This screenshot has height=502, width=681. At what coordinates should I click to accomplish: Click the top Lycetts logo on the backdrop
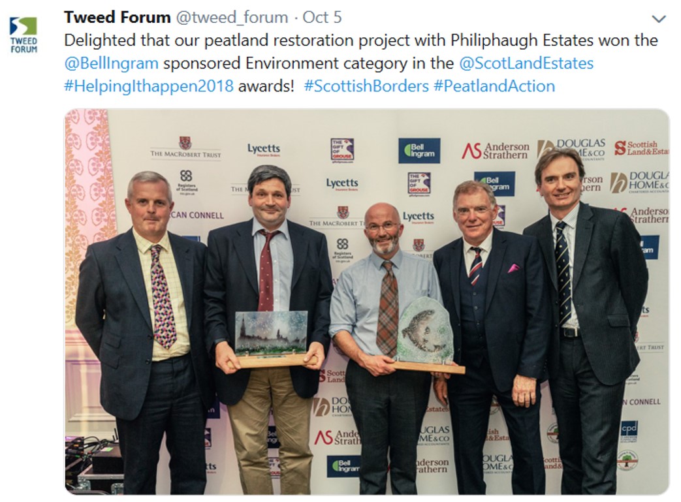[x=264, y=150]
